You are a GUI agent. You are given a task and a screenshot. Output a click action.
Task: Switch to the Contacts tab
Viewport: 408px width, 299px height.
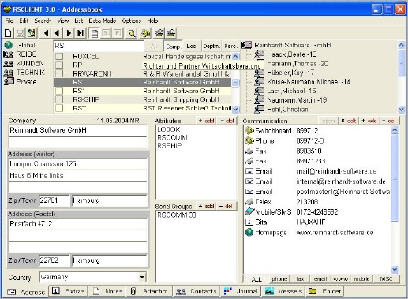click(x=197, y=291)
